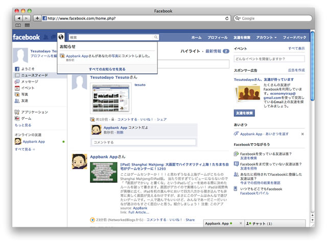Open friend requests icon in Facebook header
The height and width of the screenshot is (242, 327).
tap(46, 37)
